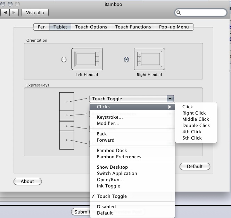Select Bamboo Preferences menu item
This screenshot has width=231, height=218.
tap(132, 157)
